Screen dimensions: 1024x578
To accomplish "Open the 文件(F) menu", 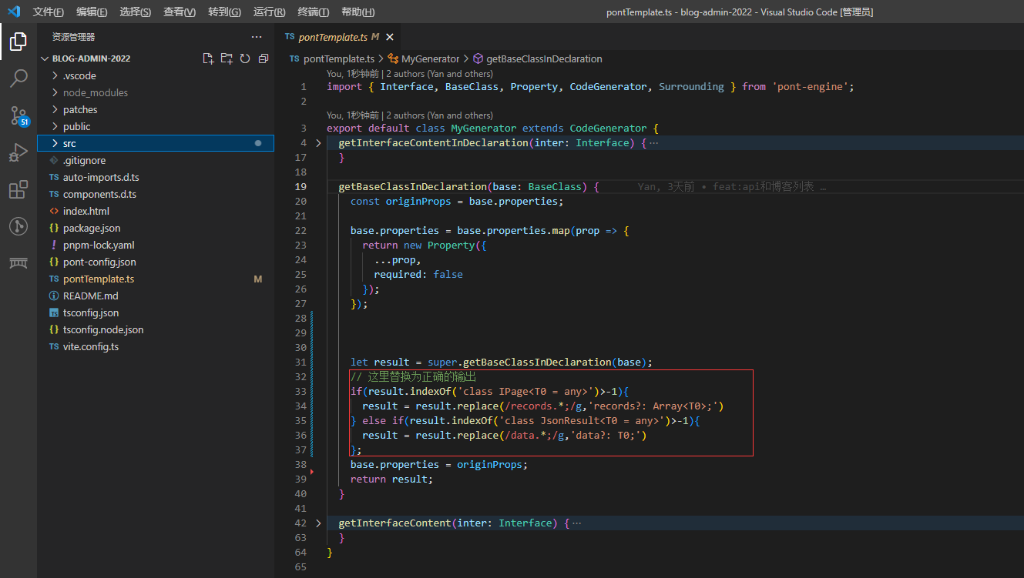I will [x=49, y=12].
